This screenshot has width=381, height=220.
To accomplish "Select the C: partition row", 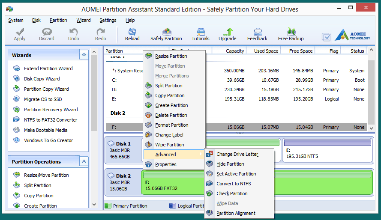I will [x=237, y=80].
